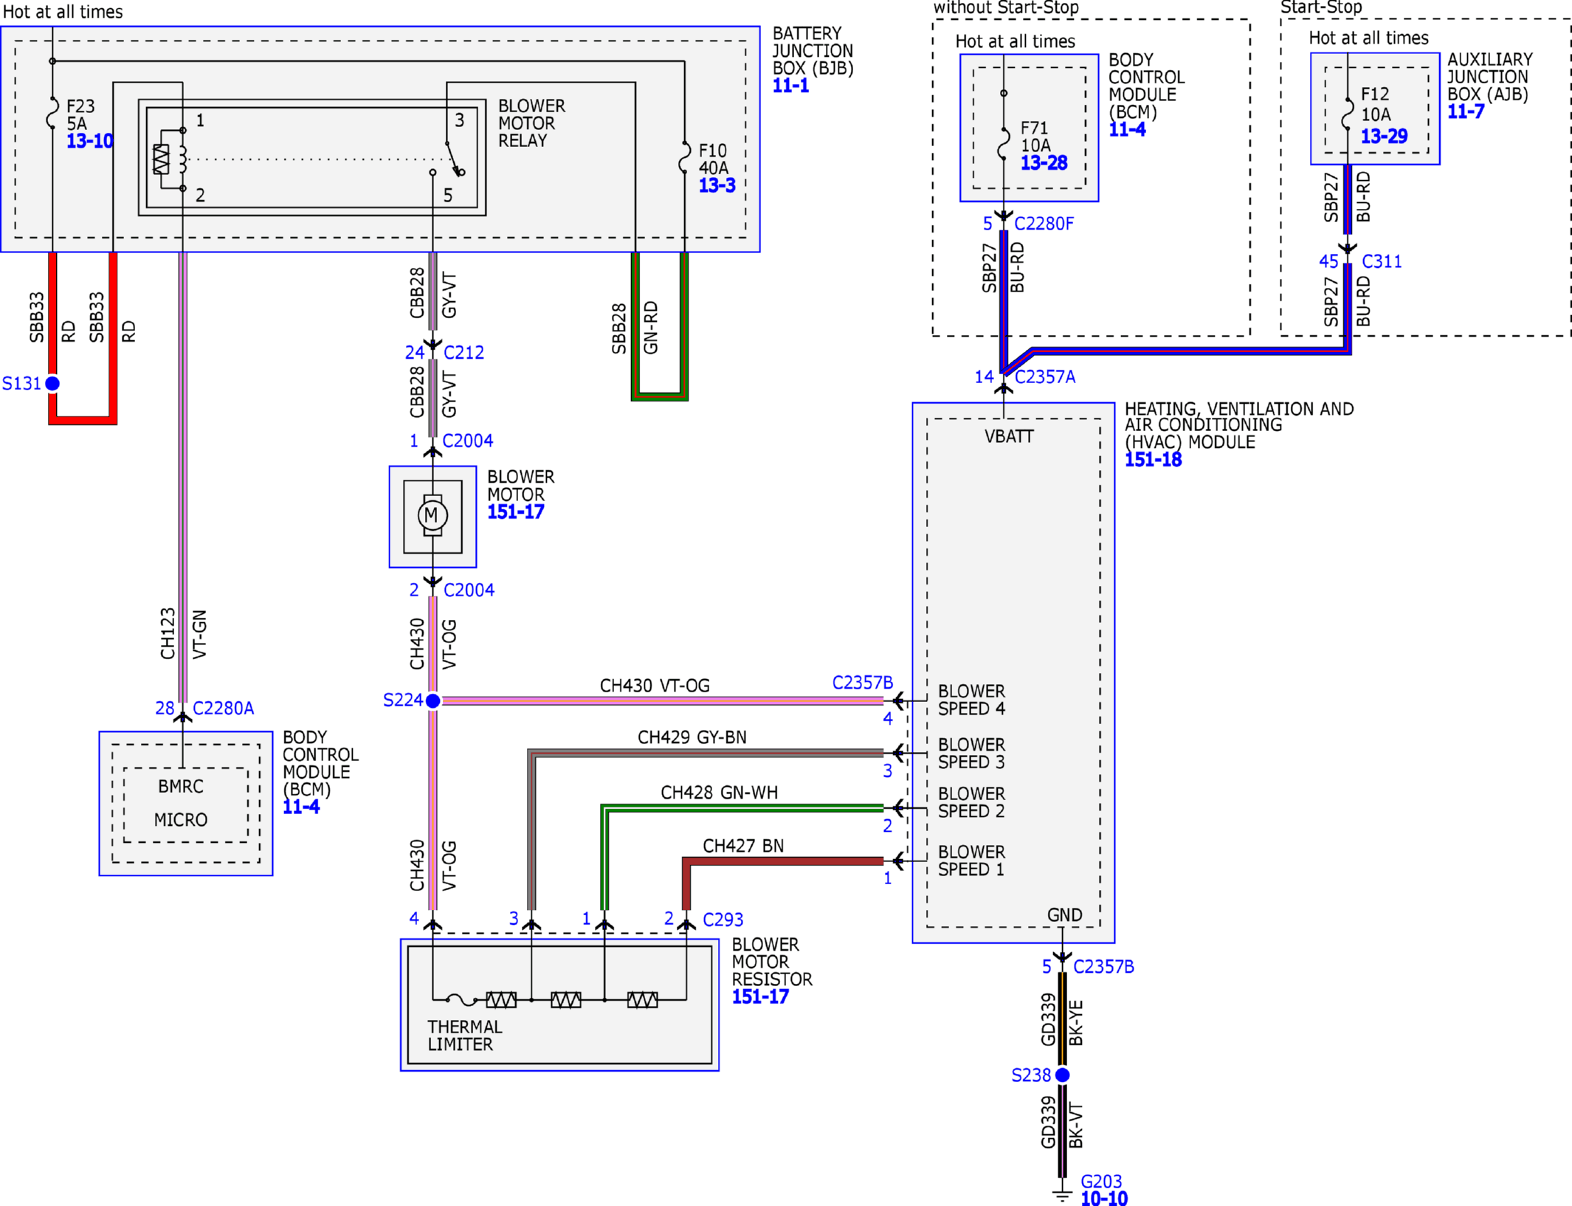Follow ground G203 reference 10-10
Screen dimensions: 1572x1206
(1103, 1199)
